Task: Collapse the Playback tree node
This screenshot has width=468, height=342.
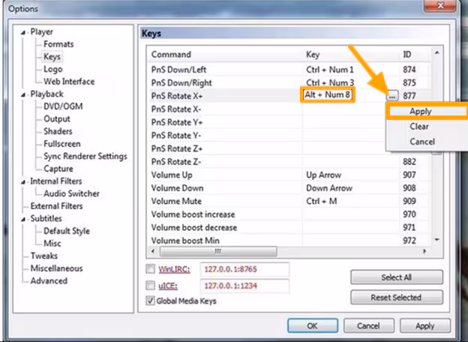Action: pos(23,94)
